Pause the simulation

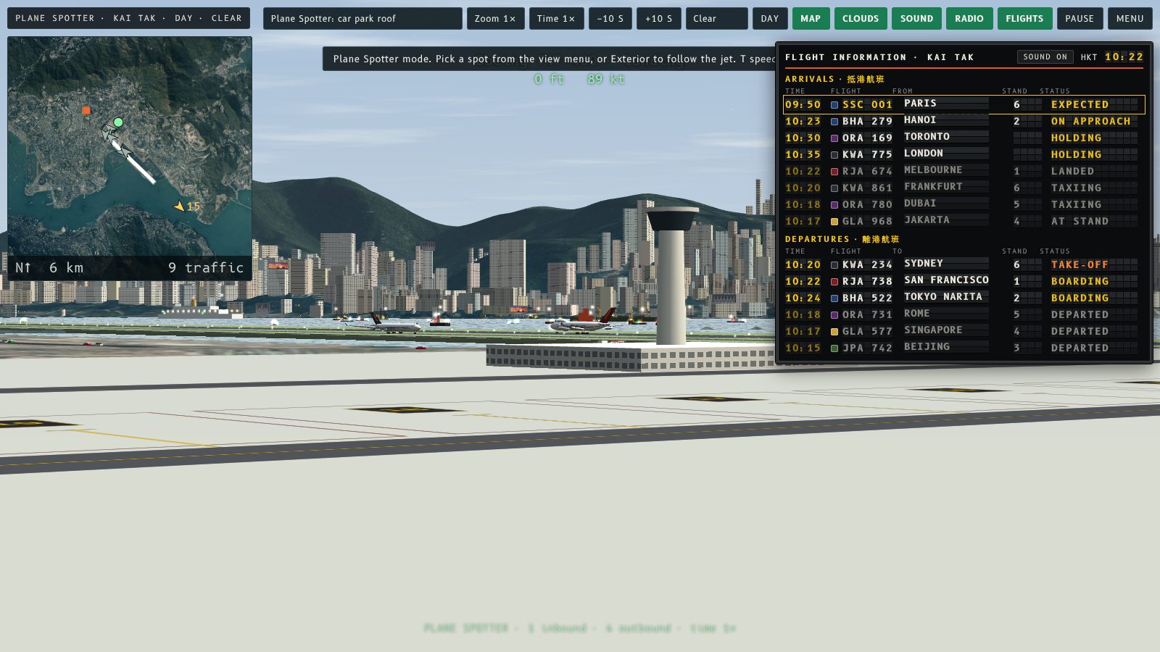click(1080, 18)
